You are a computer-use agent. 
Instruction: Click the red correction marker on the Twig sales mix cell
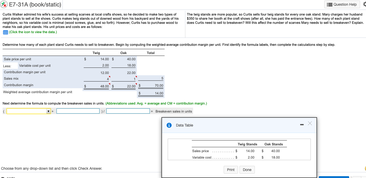[110, 77]
